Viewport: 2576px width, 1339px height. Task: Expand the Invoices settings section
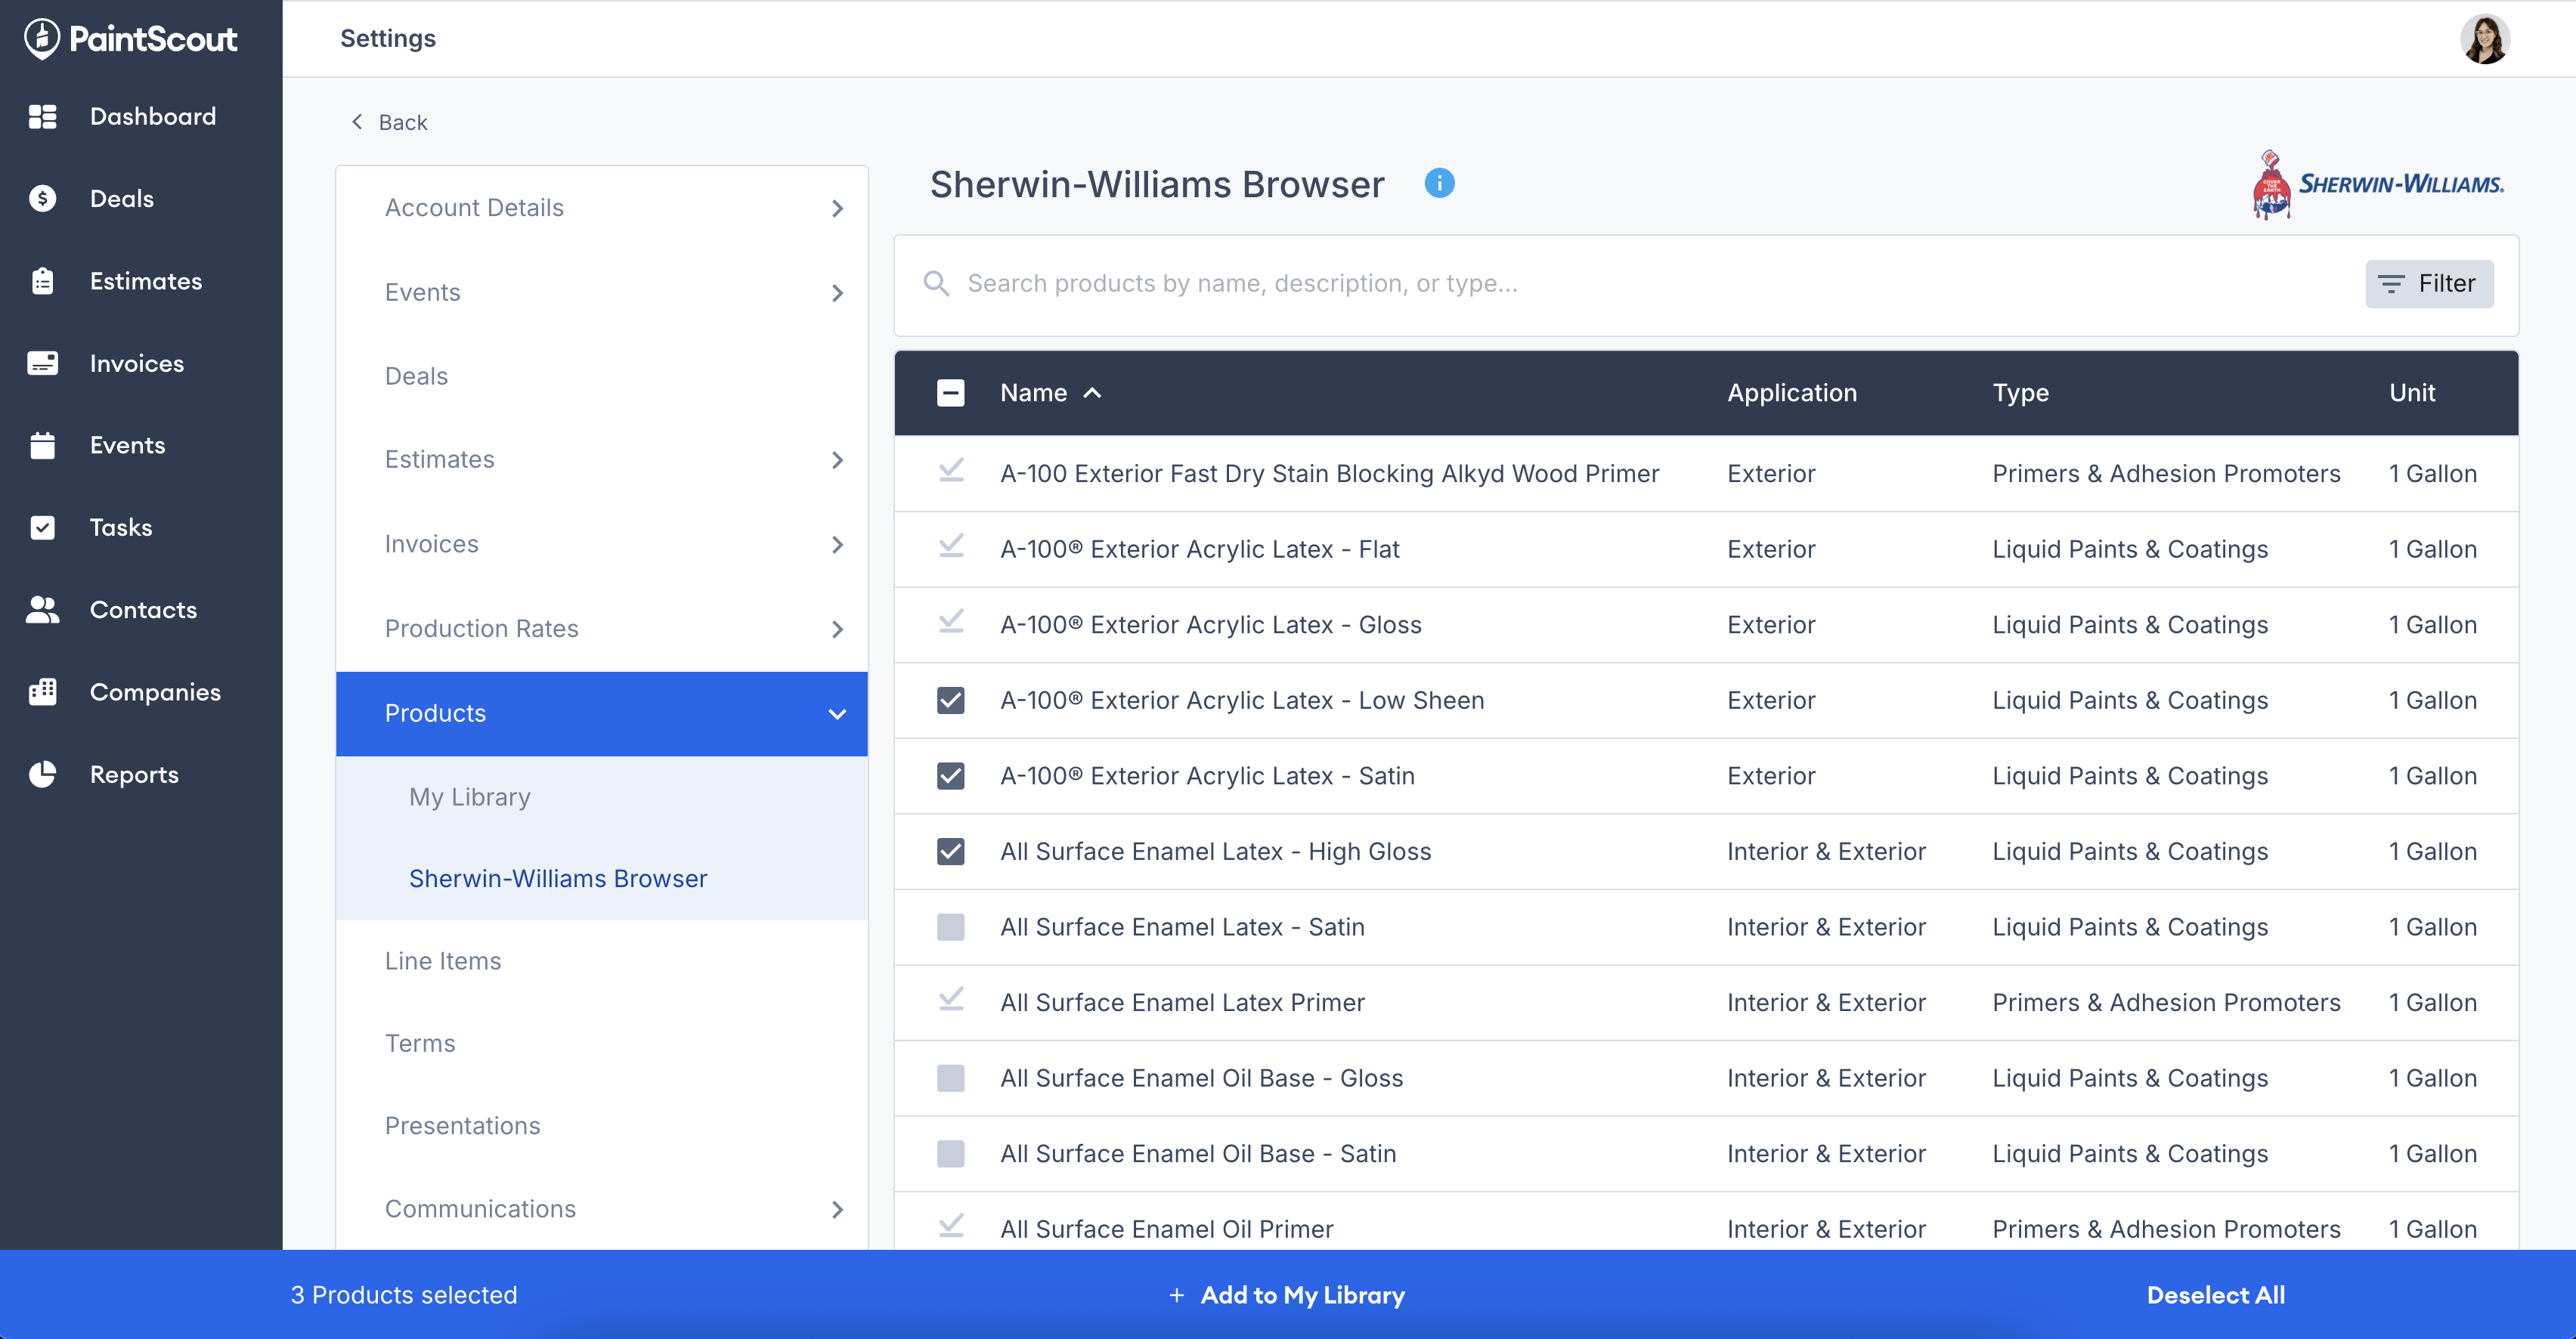pyautogui.click(x=602, y=544)
